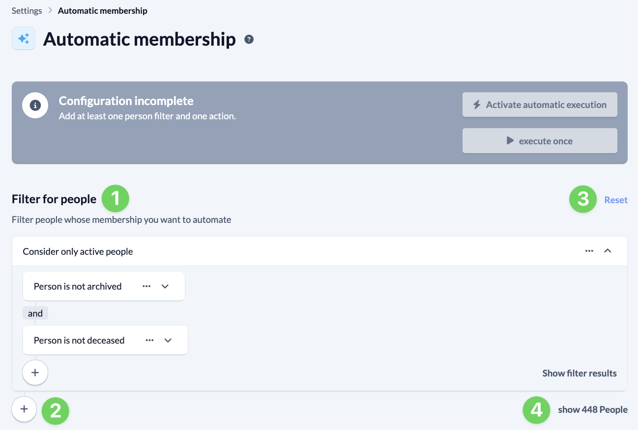Click the Consider only active people title
Screen dimensions: 638x430
coord(78,251)
